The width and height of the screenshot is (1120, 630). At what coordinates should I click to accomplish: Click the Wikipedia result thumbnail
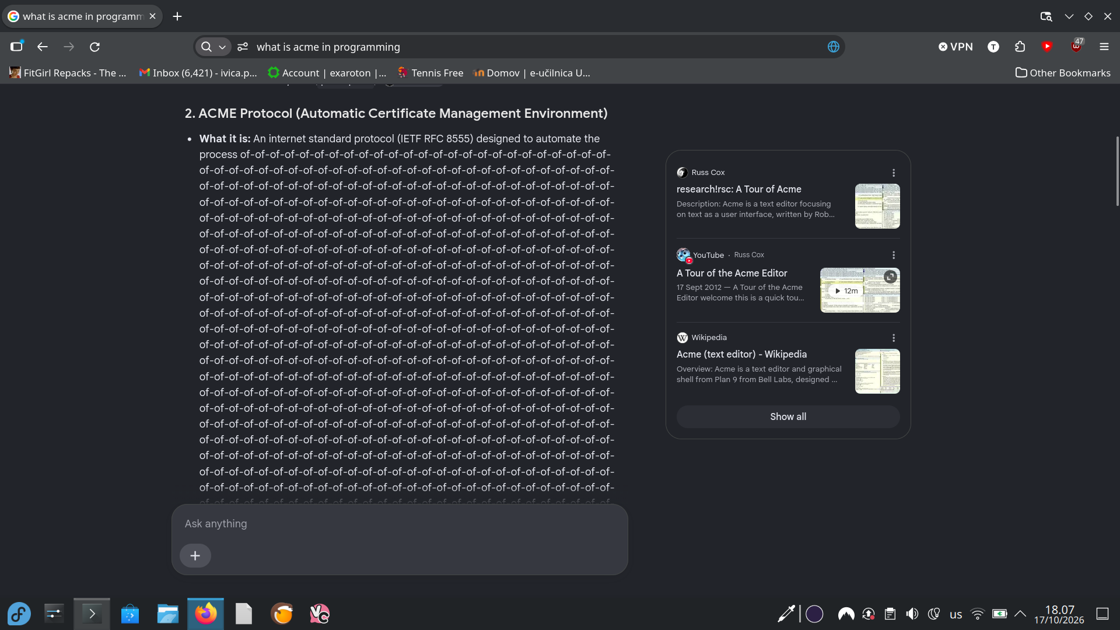pyautogui.click(x=877, y=371)
